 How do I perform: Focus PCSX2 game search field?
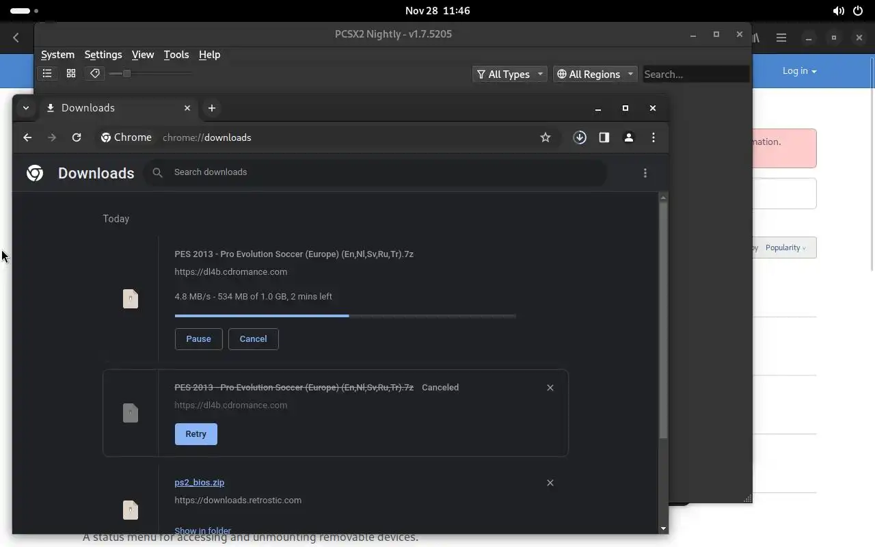696,74
